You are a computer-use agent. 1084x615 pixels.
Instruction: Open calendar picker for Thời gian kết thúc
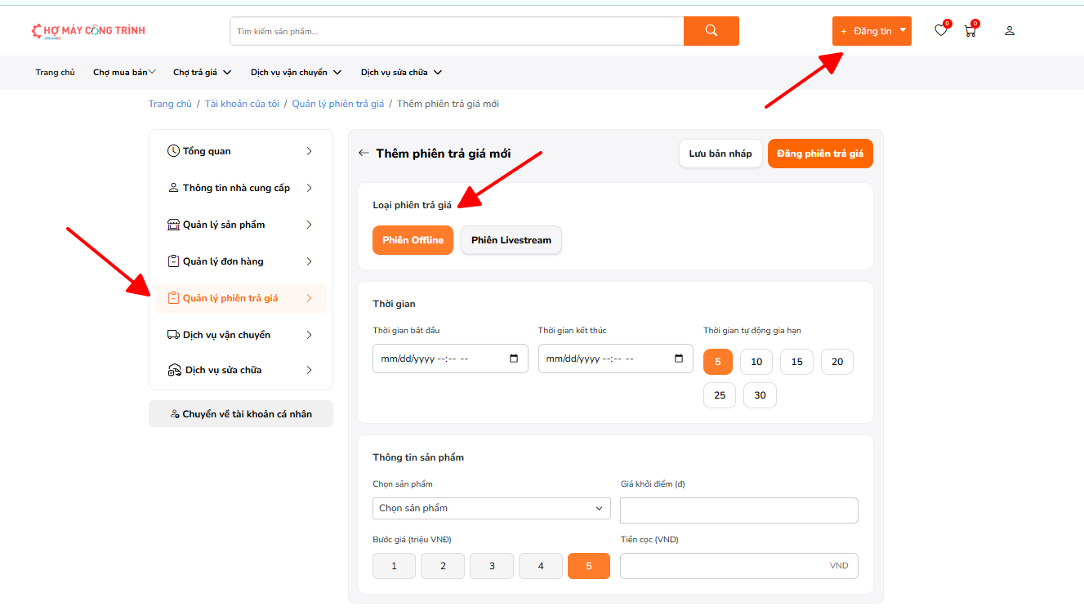tap(678, 359)
